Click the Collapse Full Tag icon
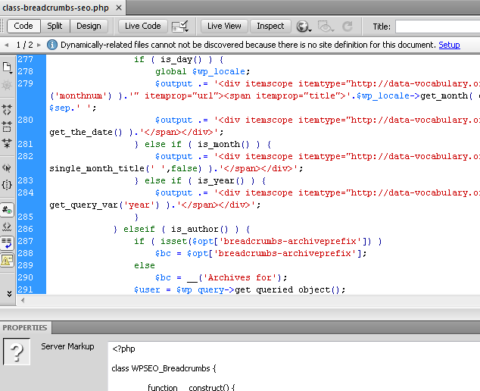This screenshot has height=391, width=480. tap(7, 110)
